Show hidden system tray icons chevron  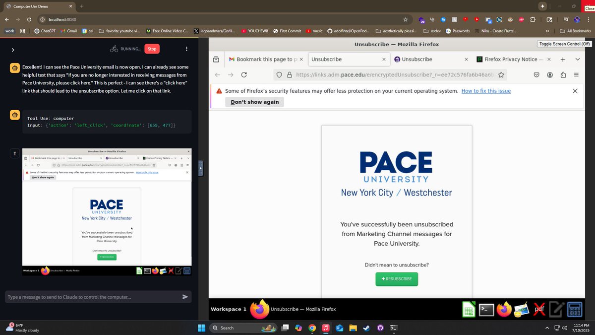(x=547, y=328)
